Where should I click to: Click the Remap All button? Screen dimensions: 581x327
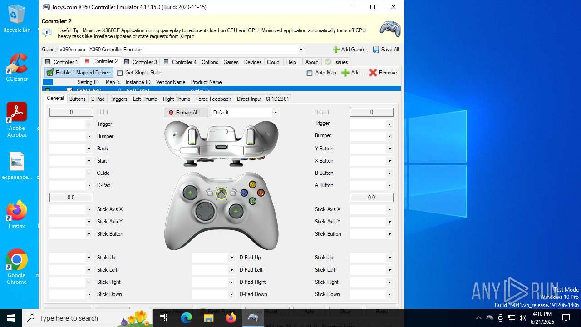coord(186,113)
